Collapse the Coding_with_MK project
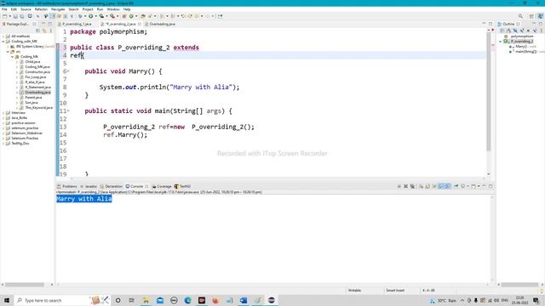The width and height of the screenshot is (545, 306). click(x=3, y=42)
